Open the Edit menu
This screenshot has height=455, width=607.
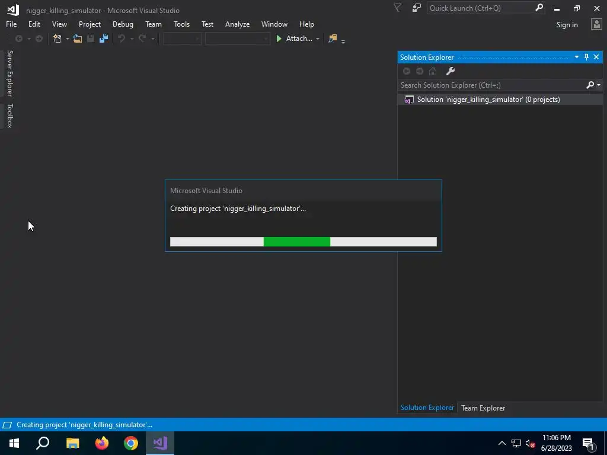pos(34,24)
